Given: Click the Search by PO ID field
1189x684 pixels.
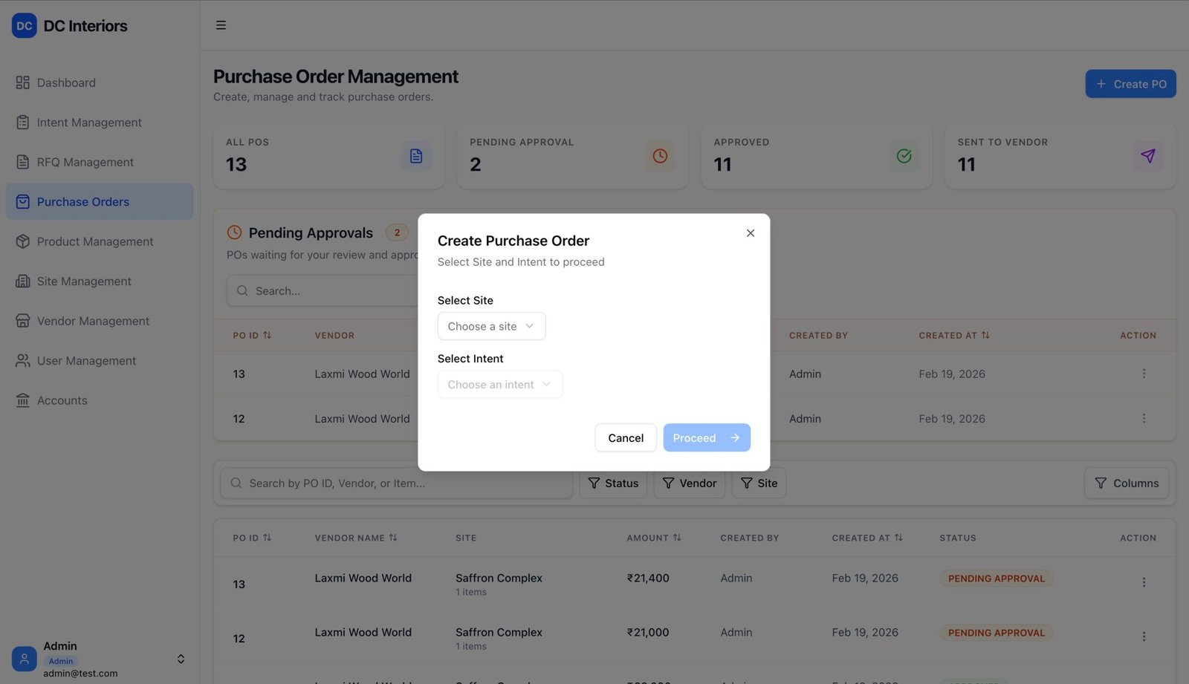Looking at the screenshot, I should pyautogui.click(x=401, y=483).
